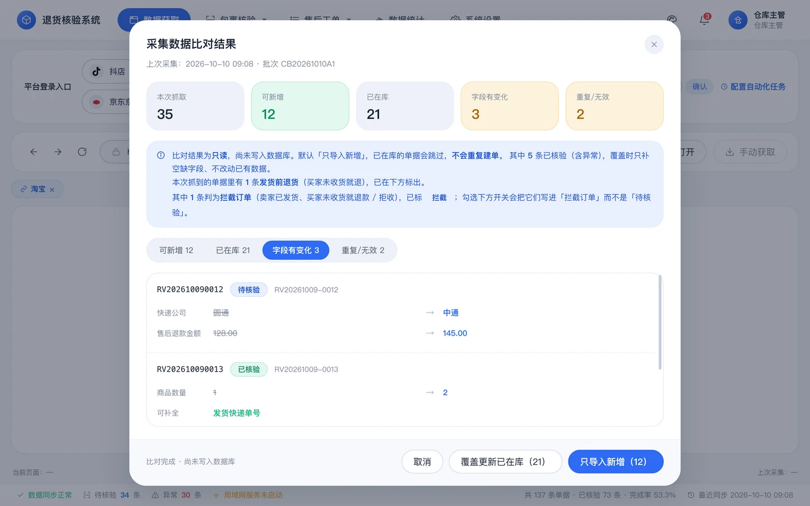810x506 pixels.
Task: Open the notification bell with red badge
Action: pos(704,20)
